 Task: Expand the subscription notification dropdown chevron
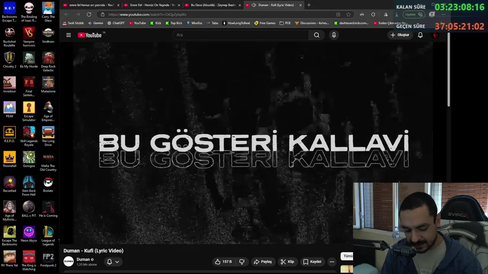(117, 262)
